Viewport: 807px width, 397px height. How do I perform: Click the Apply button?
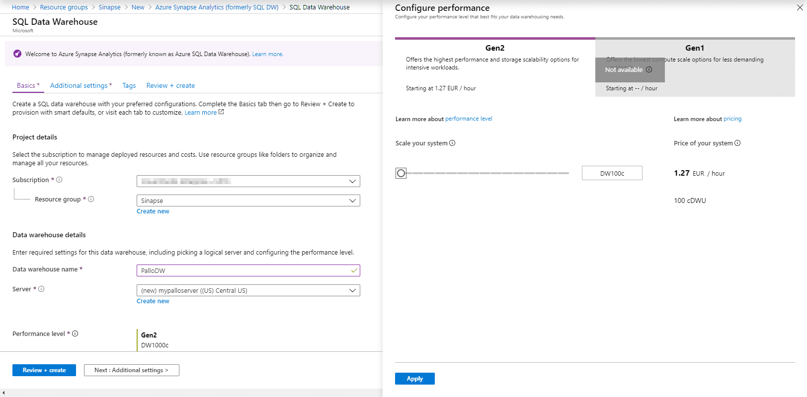(415, 379)
